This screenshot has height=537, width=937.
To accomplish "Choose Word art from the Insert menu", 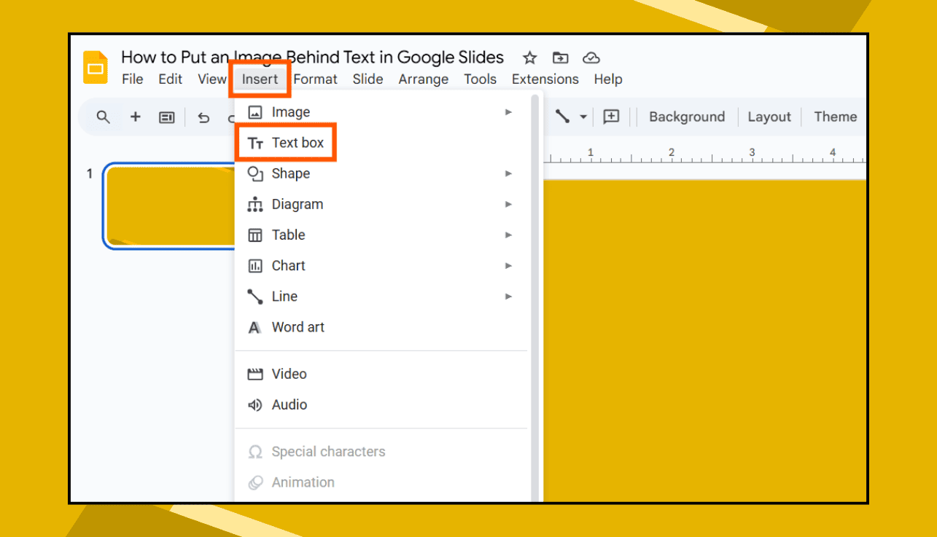I will coord(298,326).
